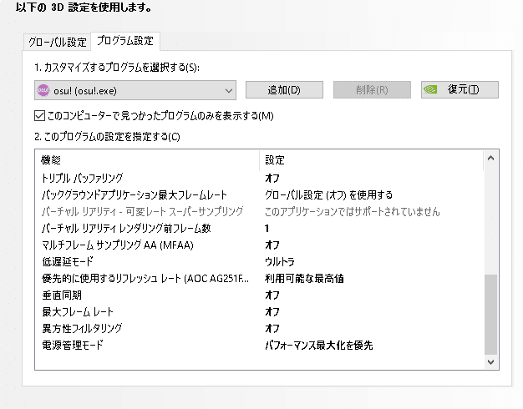Viewport: 523px width, 409px height.
Task: Select バーチャル リアリティ レンダリング前フレーム数 row
Action: tap(260, 229)
